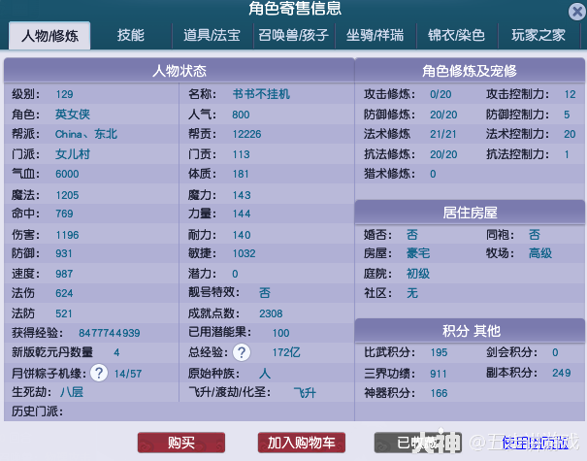Click 防御修炼 value 20/20
587x461 pixels.
[443, 115]
